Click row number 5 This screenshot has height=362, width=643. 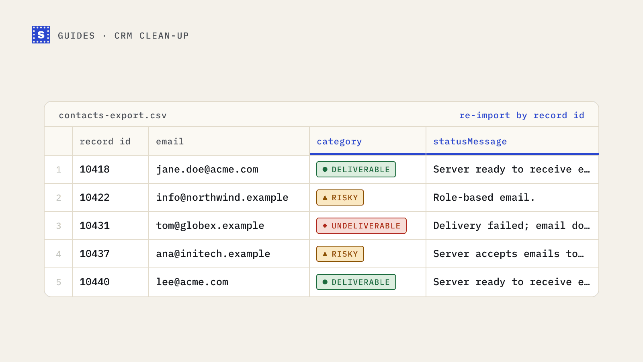point(59,282)
